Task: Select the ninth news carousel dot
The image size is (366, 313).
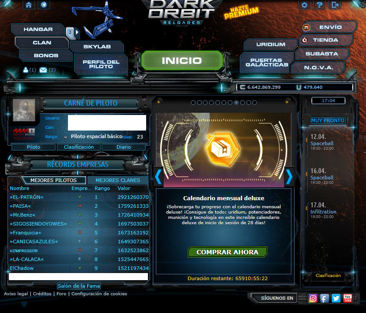Action: tap(242, 103)
